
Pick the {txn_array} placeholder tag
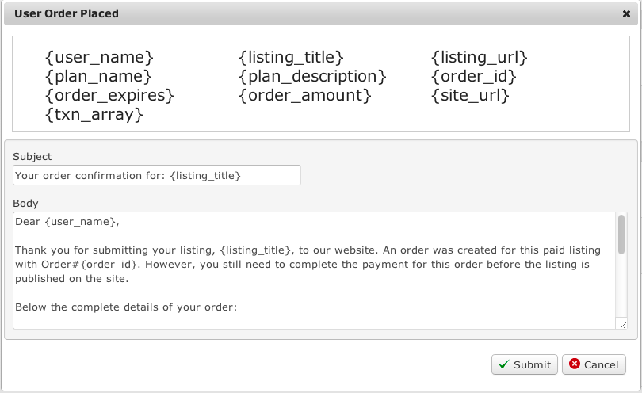click(x=94, y=115)
